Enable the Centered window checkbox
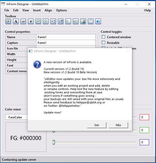156x163 pixels. [x=104, y=37]
